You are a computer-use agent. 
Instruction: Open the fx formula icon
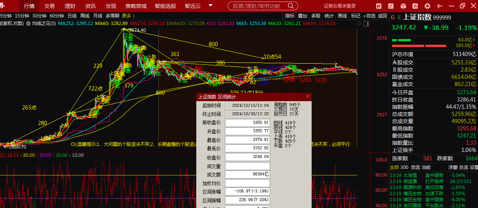(415, 6)
